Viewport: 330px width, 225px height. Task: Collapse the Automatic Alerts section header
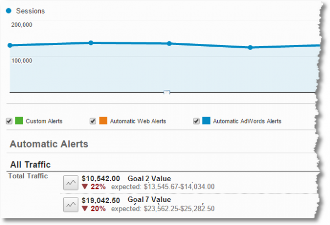tap(49, 144)
